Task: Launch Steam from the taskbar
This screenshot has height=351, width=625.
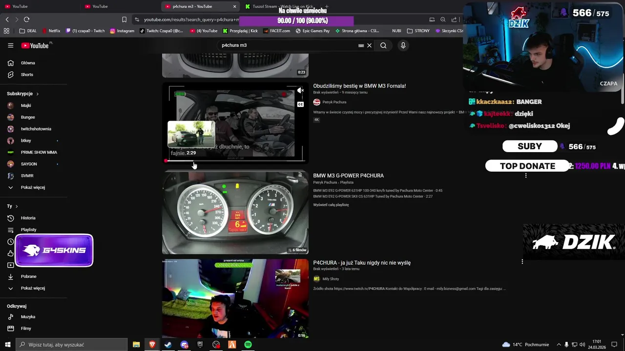Action: [x=167, y=345]
